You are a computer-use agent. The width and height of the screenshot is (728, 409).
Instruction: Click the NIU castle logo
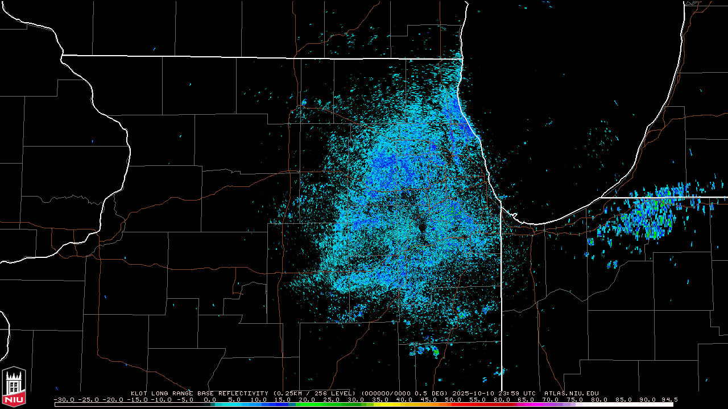[14, 387]
